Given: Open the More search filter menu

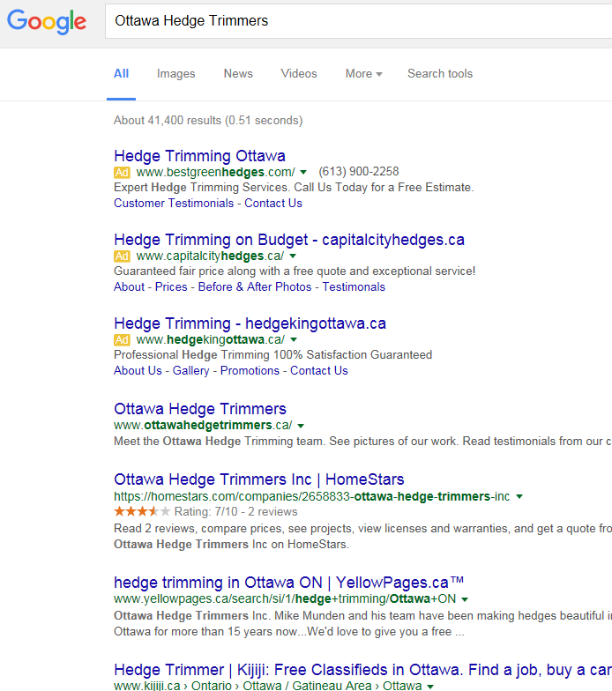Looking at the screenshot, I should pyautogui.click(x=363, y=74).
